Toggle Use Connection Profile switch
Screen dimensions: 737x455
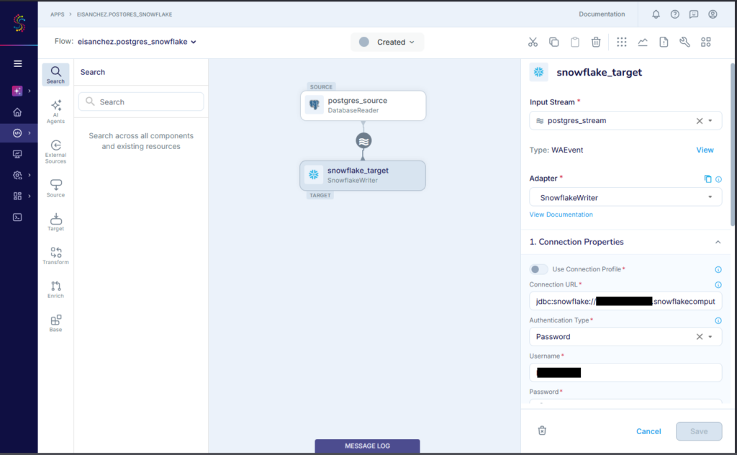pyautogui.click(x=538, y=269)
